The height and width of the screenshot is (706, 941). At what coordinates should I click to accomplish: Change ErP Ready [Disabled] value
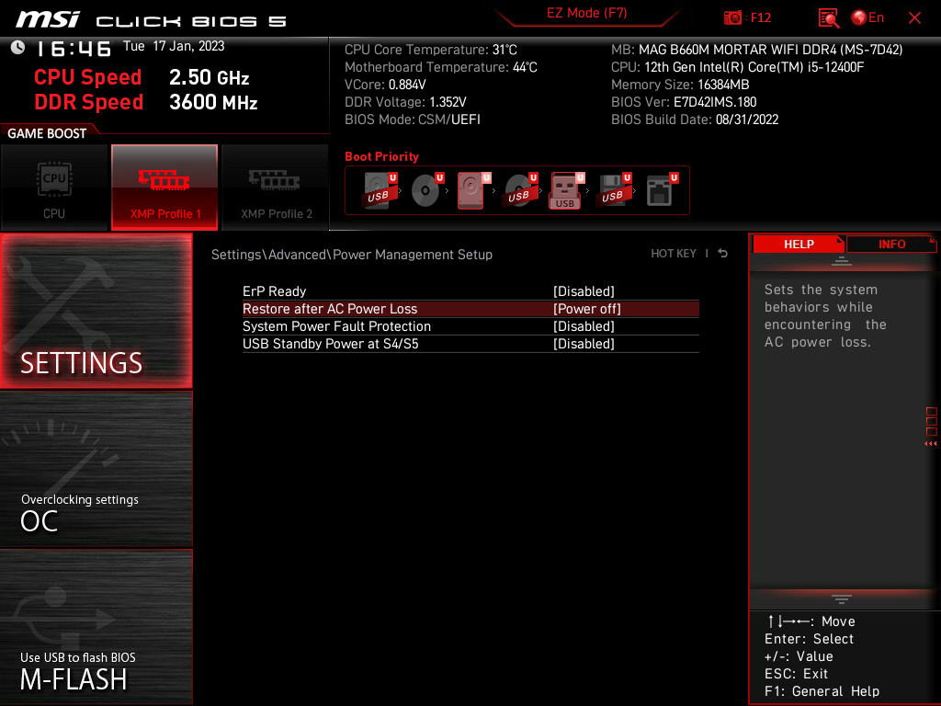[x=584, y=291]
